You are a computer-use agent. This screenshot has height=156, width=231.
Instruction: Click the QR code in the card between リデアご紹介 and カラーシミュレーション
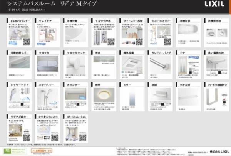tap(55, 138)
